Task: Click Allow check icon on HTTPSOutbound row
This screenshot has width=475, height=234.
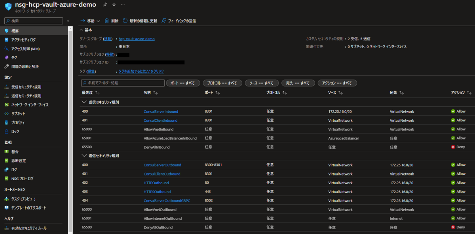Action: (x=453, y=192)
